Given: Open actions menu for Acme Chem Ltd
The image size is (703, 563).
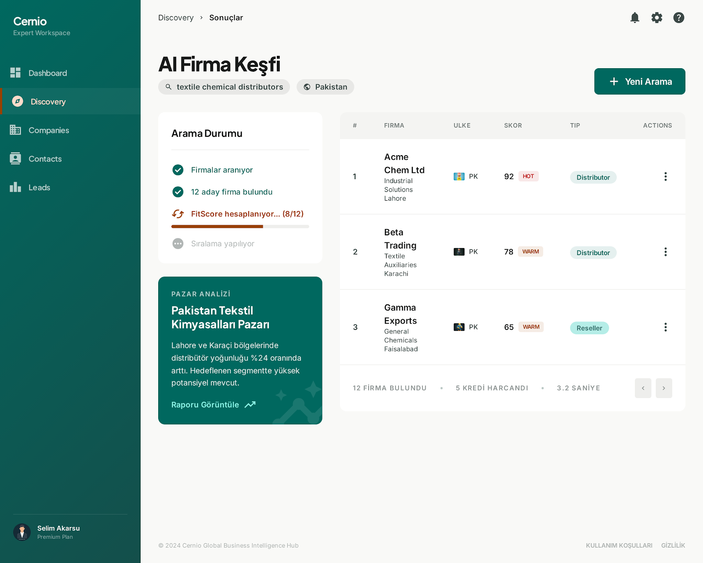Looking at the screenshot, I should 665,176.
